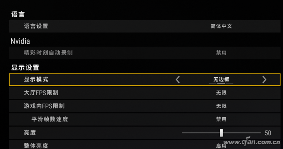Toggle 整体亮度 启用 value

pos(221,146)
